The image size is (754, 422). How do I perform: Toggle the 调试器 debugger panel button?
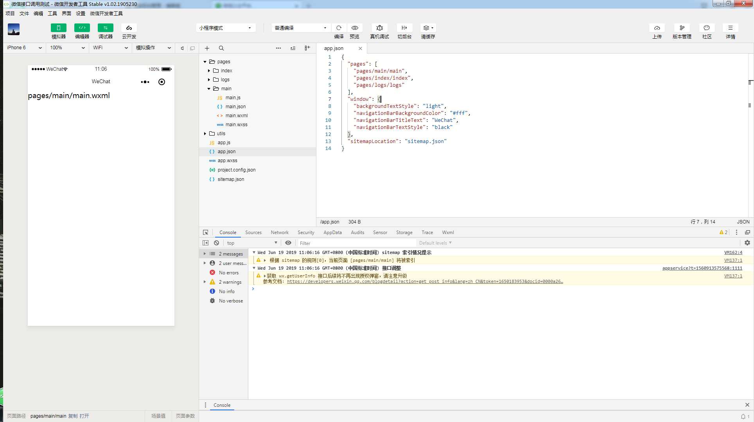(106, 28)
